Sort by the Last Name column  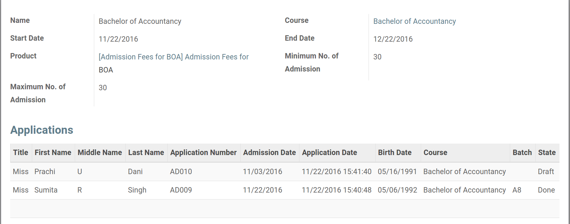(x=146, y=153)
